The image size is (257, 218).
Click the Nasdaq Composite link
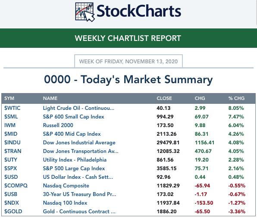pyautogui.click(x=66, y=186)
